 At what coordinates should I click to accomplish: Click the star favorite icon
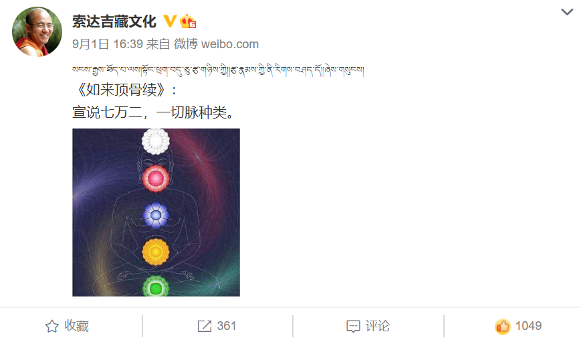52,326
